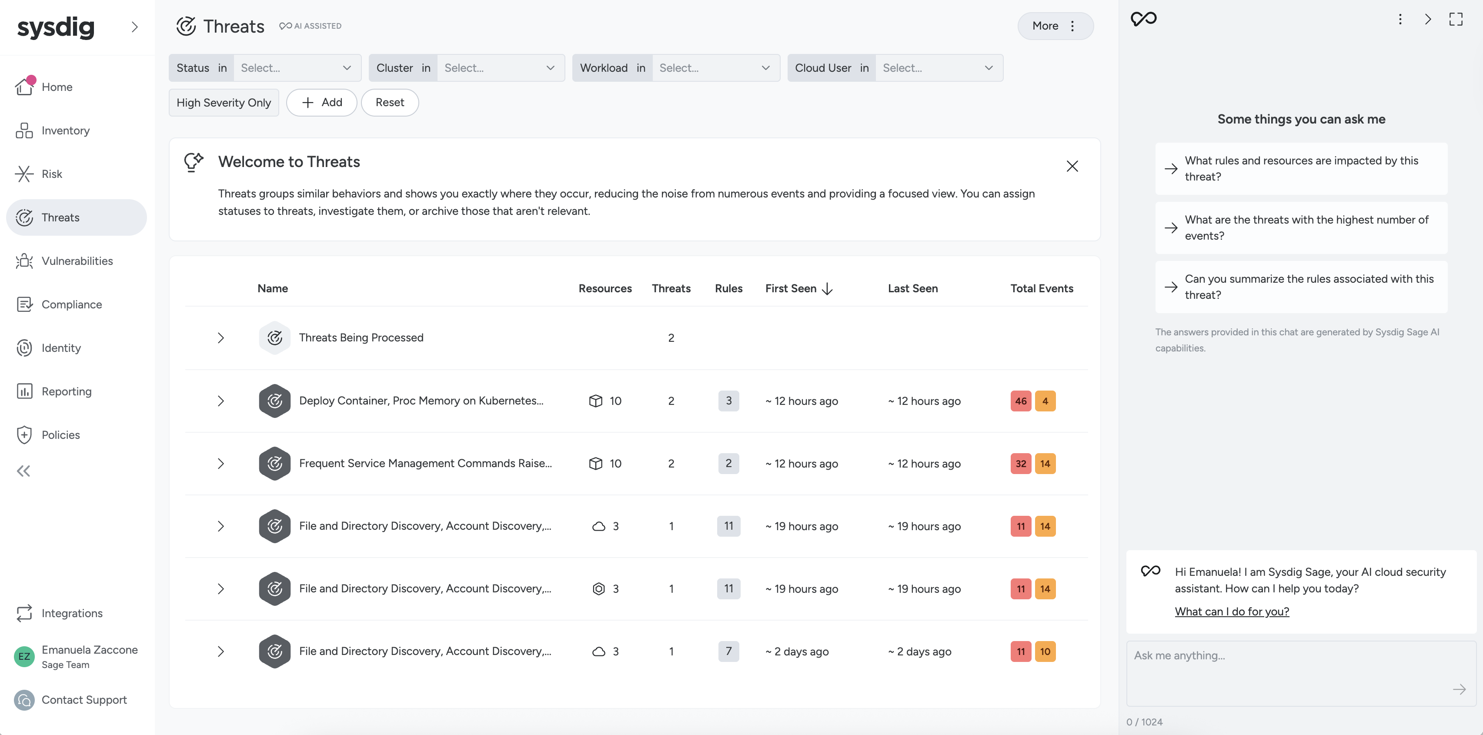Screen dimensions: 1483x735
Task: Open the Policies shield icon
Action: pyautogui.click(x=24, y=434)
